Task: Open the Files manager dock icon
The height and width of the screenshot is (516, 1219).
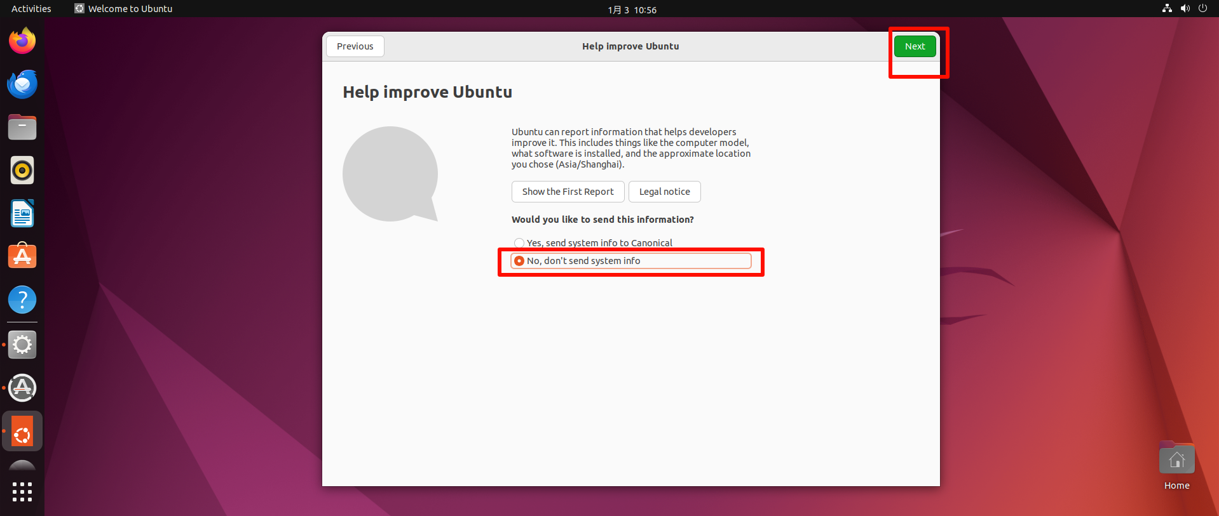Action: click(x=22, y=128)
